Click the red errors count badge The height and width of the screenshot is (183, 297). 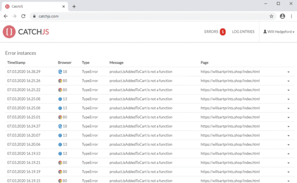(x=223, y=32)
